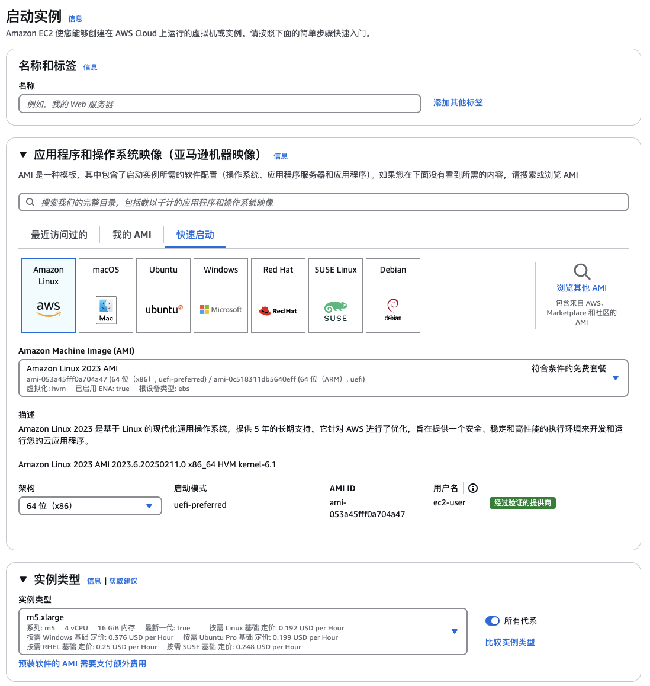This screenshot has height=686, width=650.
Task: Toggle the 所有代系 switch
Action: [492, 621]
